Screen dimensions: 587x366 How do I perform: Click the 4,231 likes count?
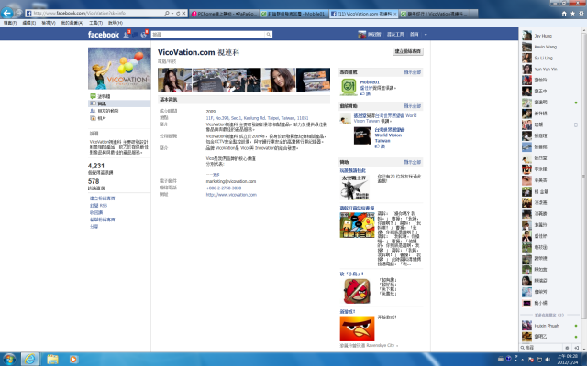96,166
